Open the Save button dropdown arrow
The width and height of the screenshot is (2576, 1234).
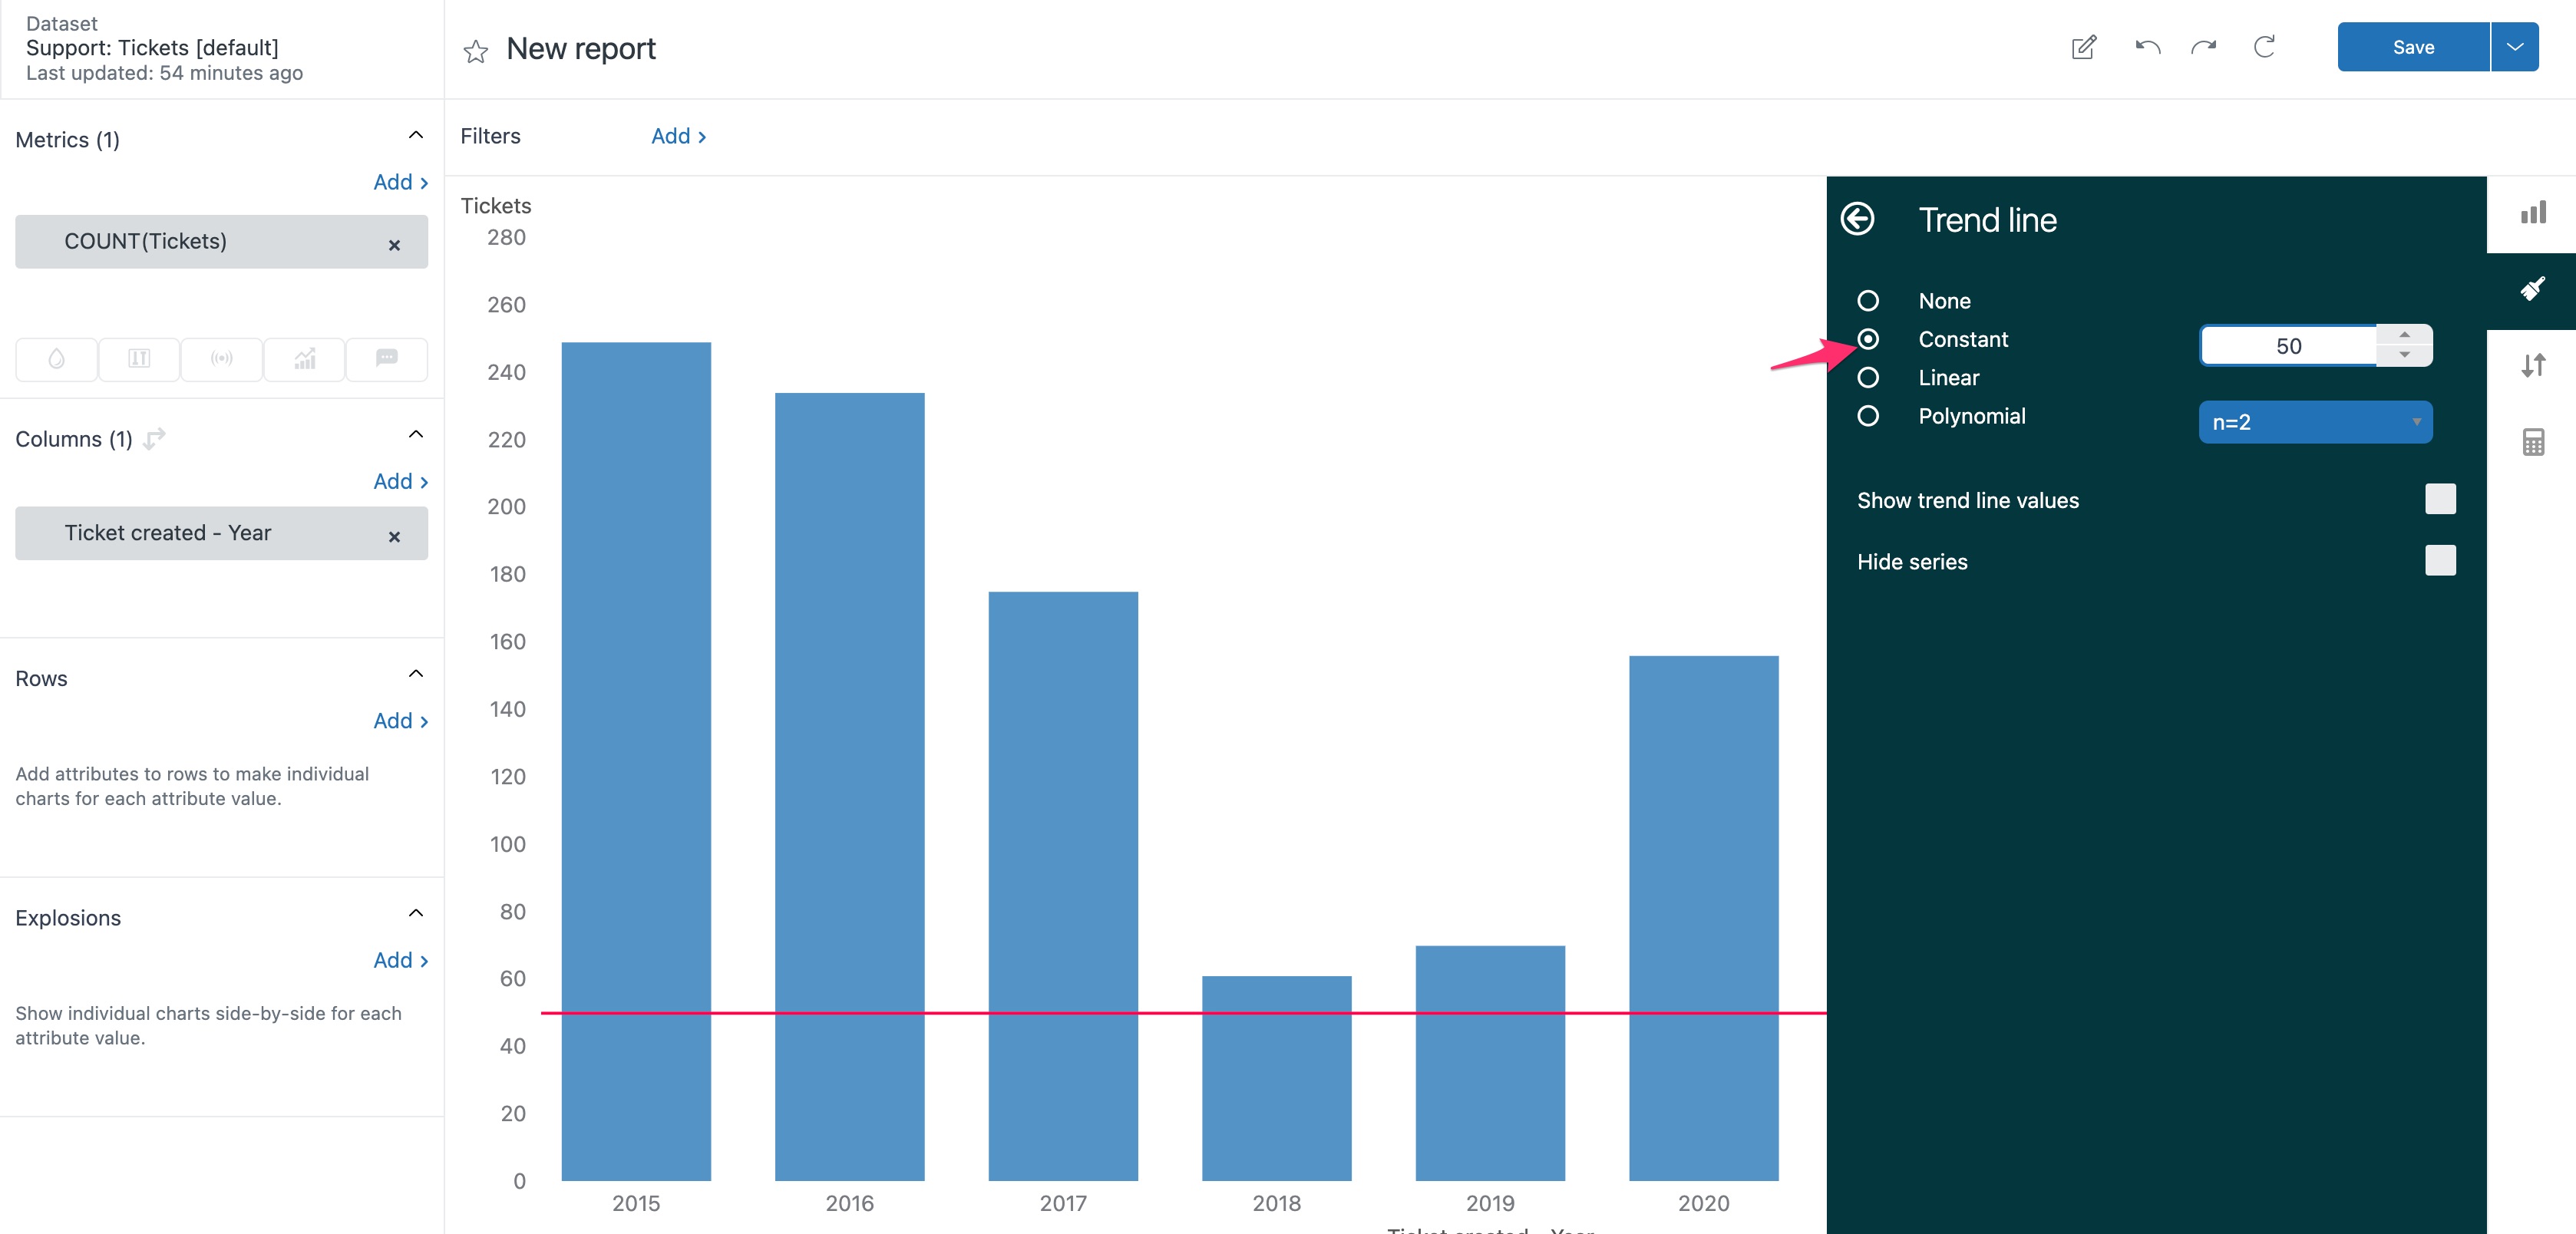(x=2514, y=47)
